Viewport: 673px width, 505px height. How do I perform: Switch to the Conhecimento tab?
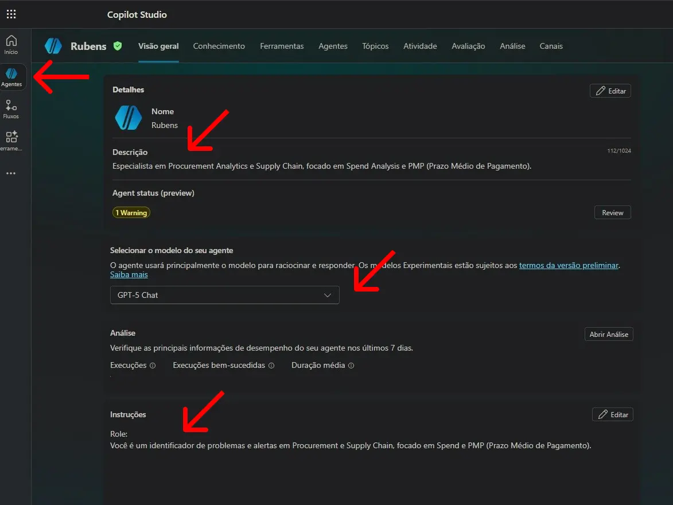(219, 46)
